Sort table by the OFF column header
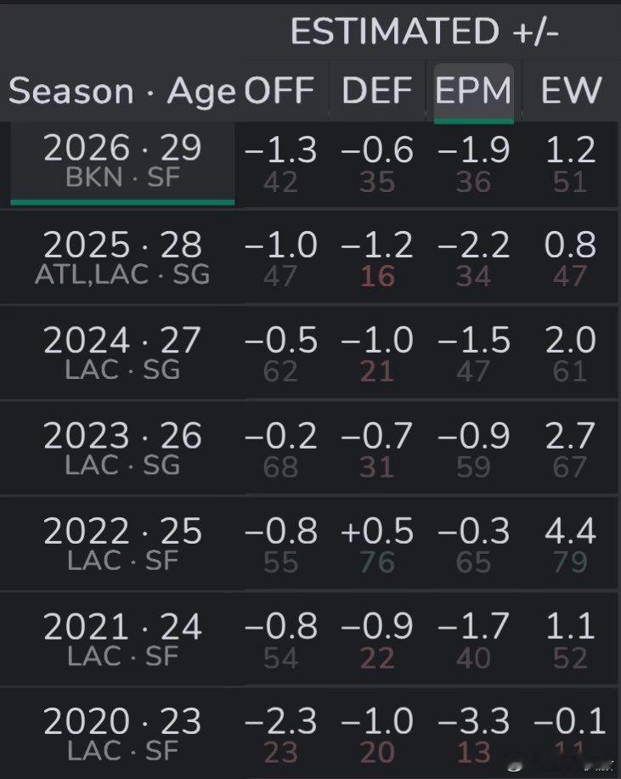The width and height of the screenshot is (621, 779). (x=279, y=90)
